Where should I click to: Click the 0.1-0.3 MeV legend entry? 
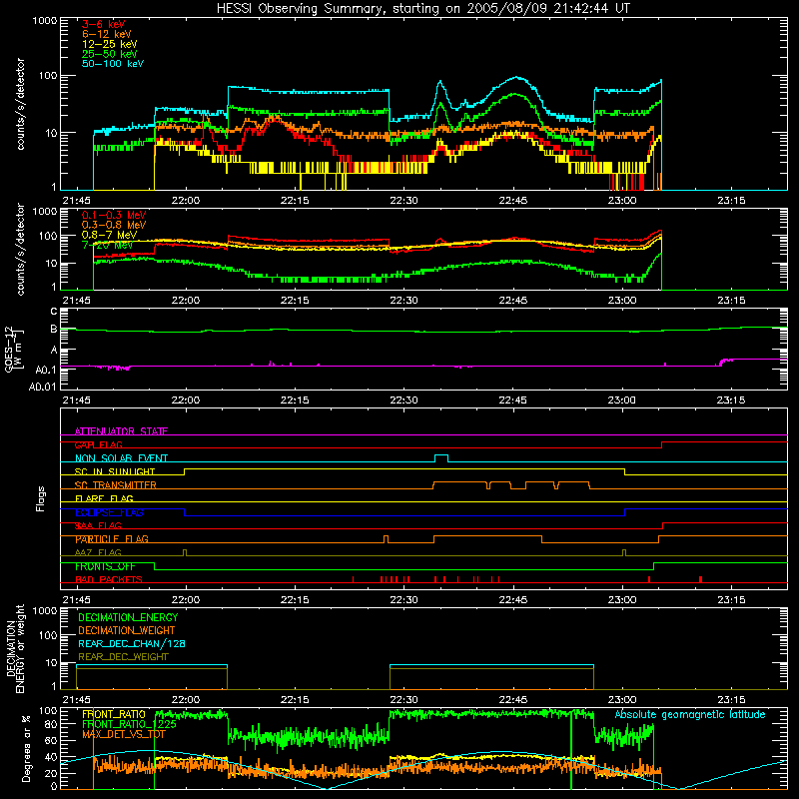coord(114,215)
